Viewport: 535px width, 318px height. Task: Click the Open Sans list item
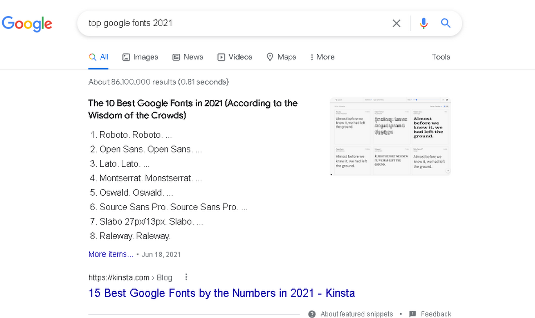(x=146, y=150)
